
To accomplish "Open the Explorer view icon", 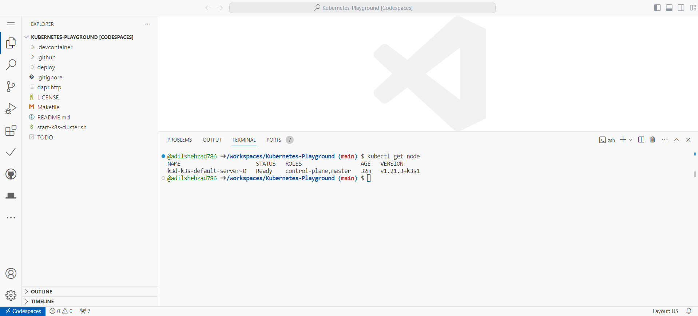I will point(11,43).
